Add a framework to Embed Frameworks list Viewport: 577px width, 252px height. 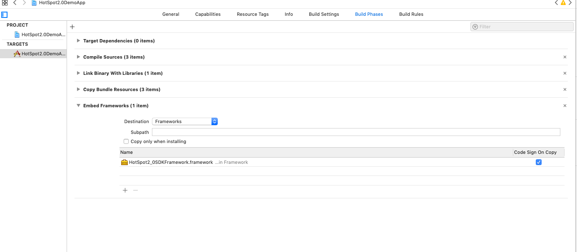(125, 190)
